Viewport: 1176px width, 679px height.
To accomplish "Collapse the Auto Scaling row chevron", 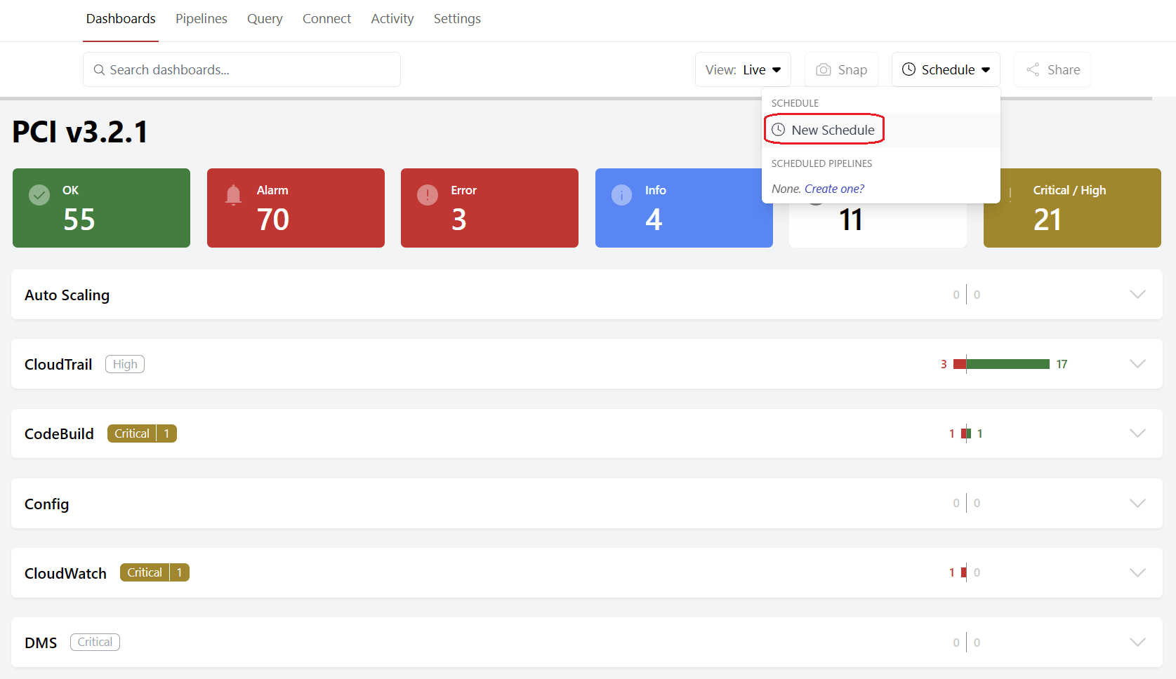I will (x=1137, y=294).
